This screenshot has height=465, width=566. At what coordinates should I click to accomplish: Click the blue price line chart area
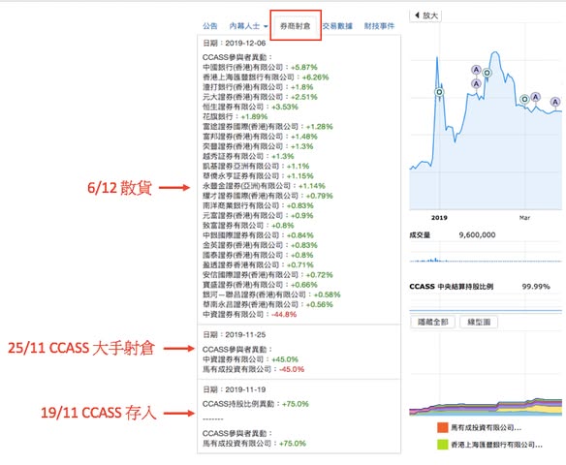click(486, 130)
